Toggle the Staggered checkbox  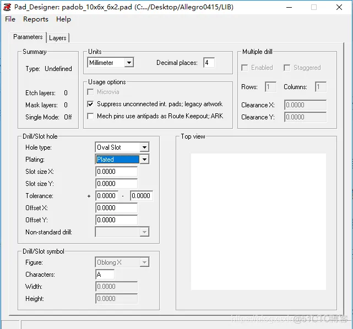pos(287,68)
